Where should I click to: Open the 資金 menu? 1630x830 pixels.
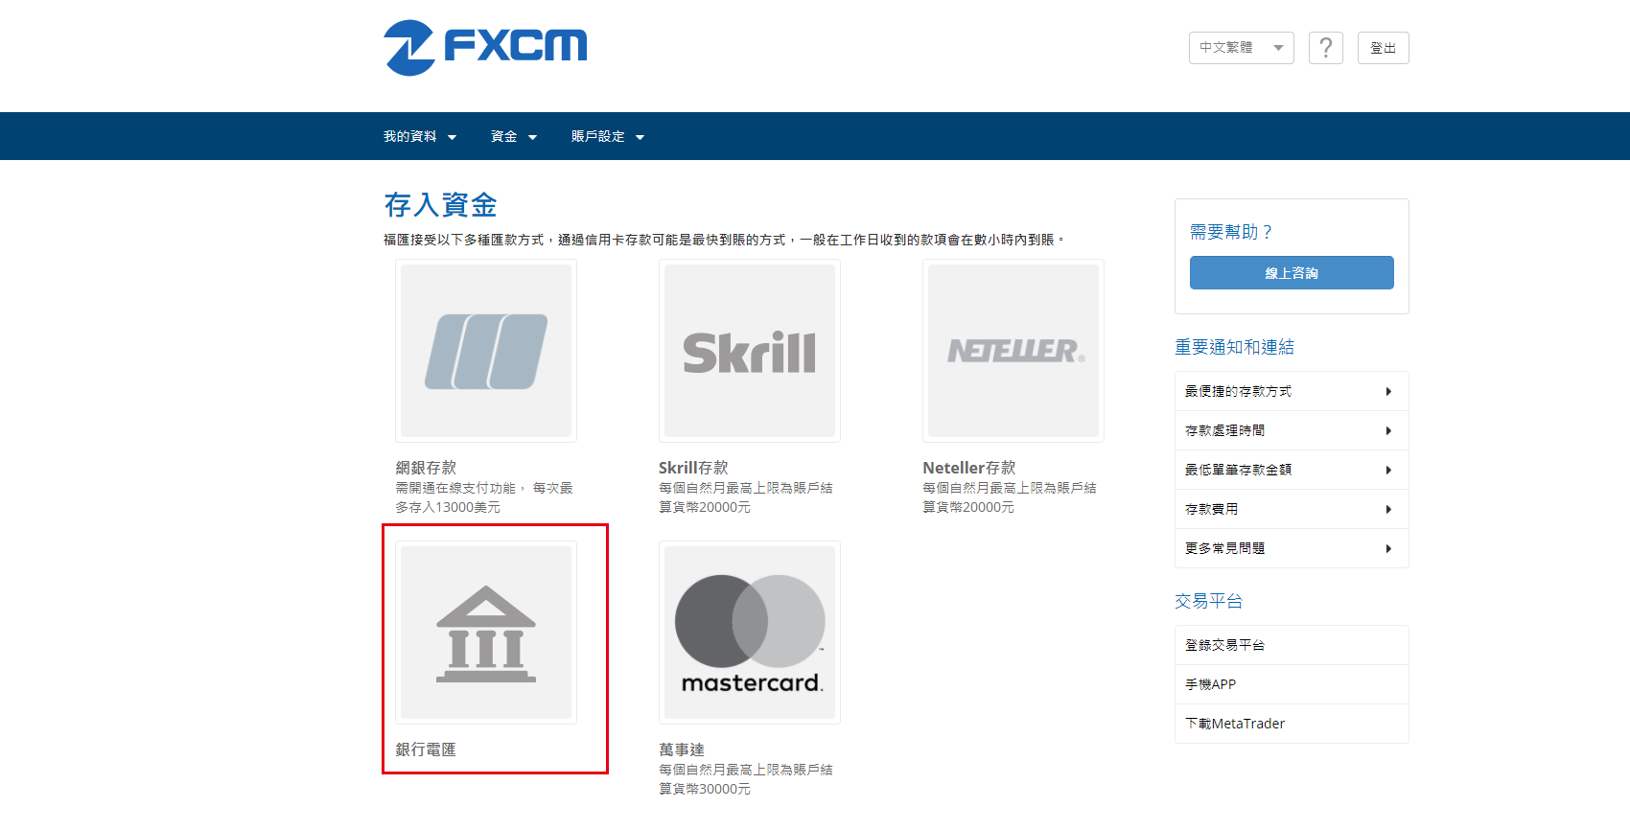pos(514,136)
